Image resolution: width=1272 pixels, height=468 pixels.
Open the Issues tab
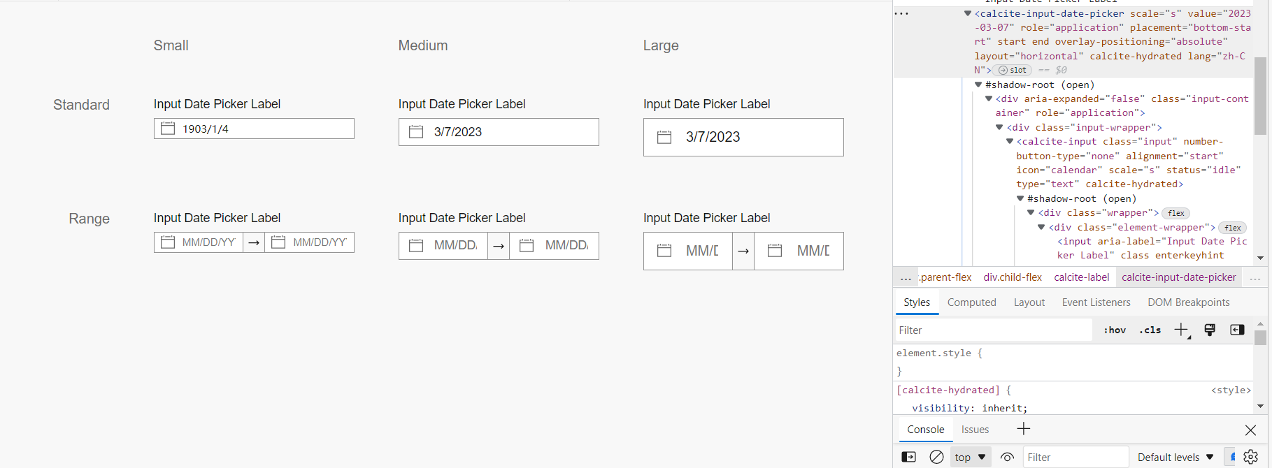[975, 429]
